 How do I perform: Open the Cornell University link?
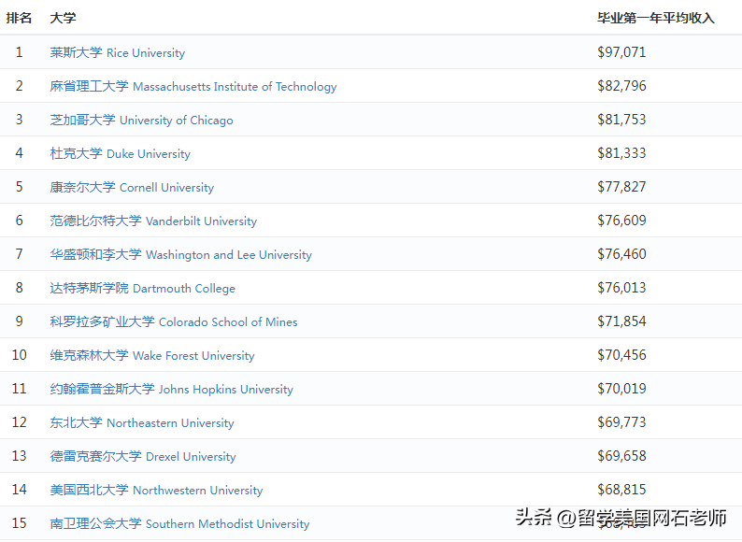[132, 188]
